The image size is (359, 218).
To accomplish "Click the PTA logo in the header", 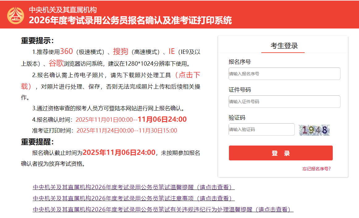I will [15, 15].
